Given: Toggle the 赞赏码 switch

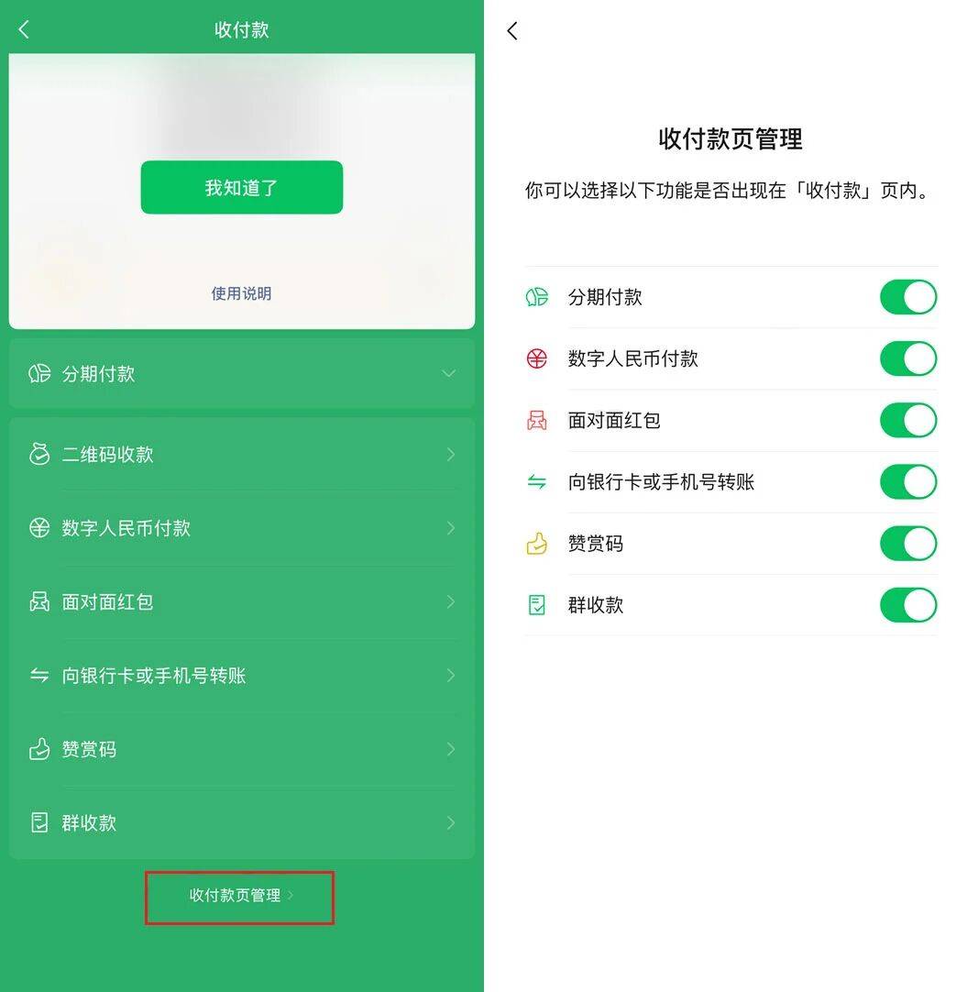Looking at the screenshot, I should [908, 544].
